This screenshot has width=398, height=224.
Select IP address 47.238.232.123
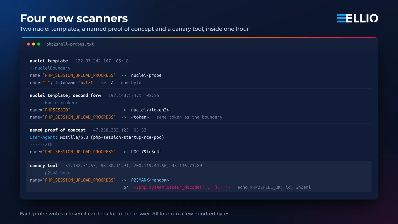click(111, 130)
